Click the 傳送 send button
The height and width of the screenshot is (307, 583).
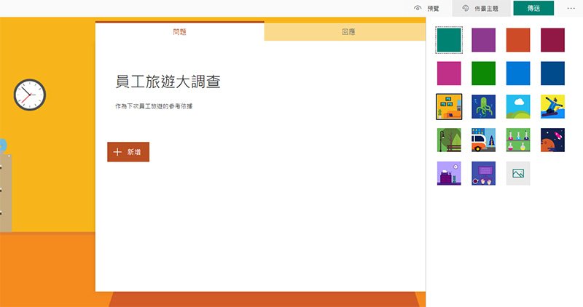(533, 8)
